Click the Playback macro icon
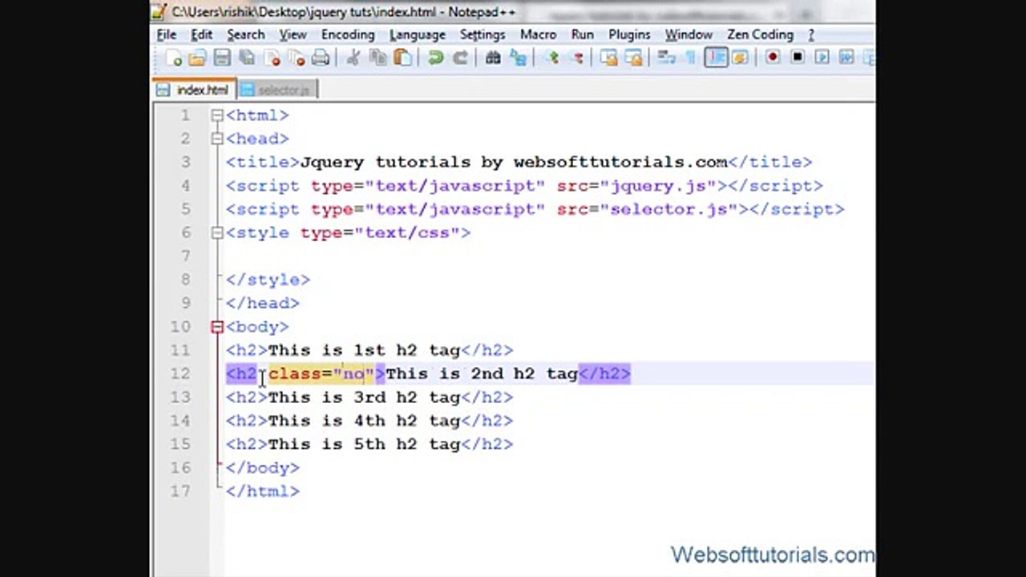 point(822,58)
